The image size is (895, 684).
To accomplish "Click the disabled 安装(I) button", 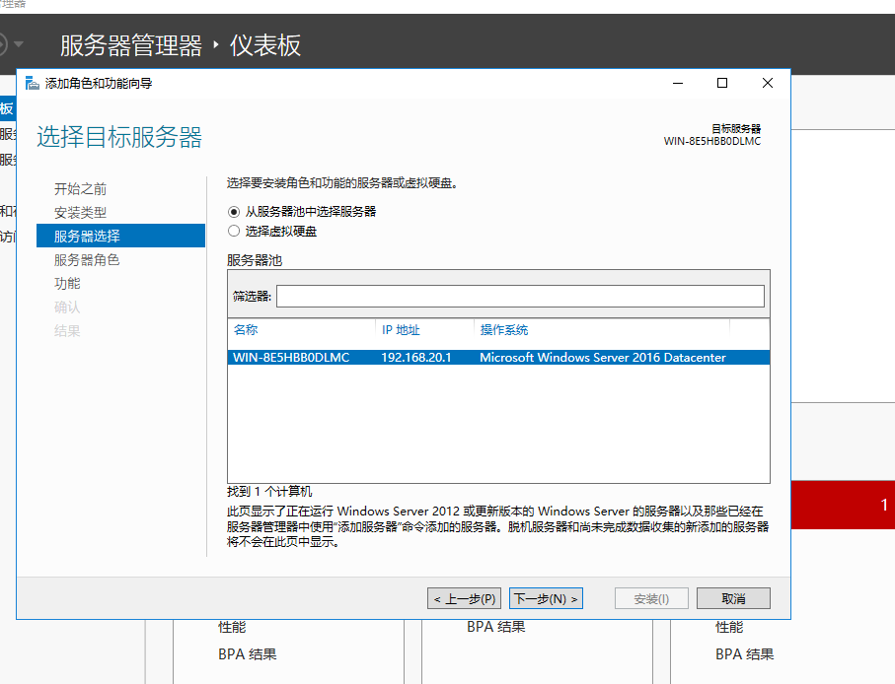I will coord(651,598).
